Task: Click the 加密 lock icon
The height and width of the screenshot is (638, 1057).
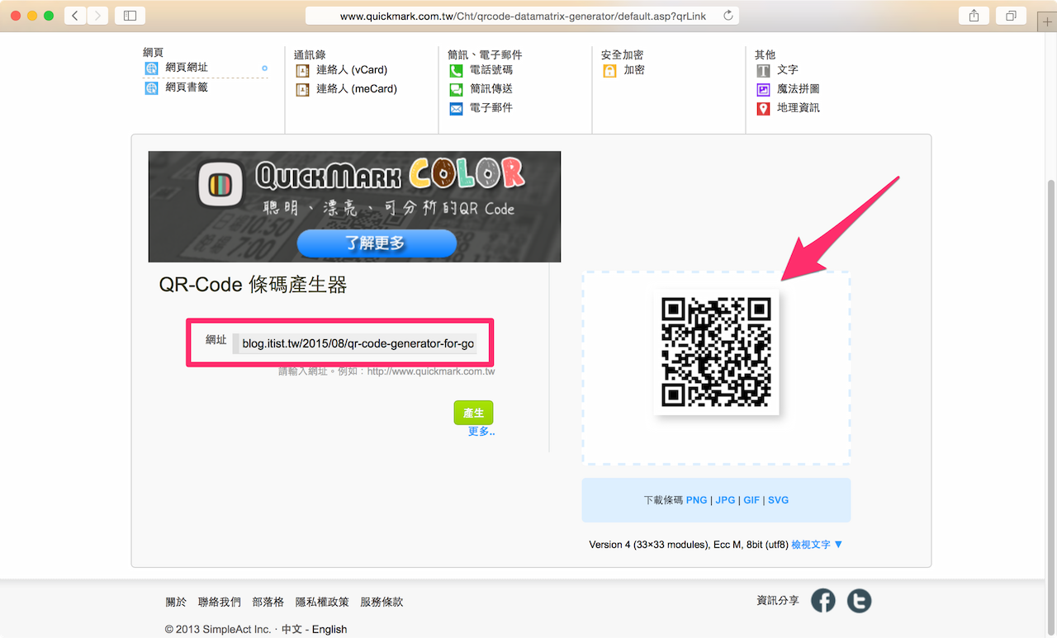Action: 609,71
